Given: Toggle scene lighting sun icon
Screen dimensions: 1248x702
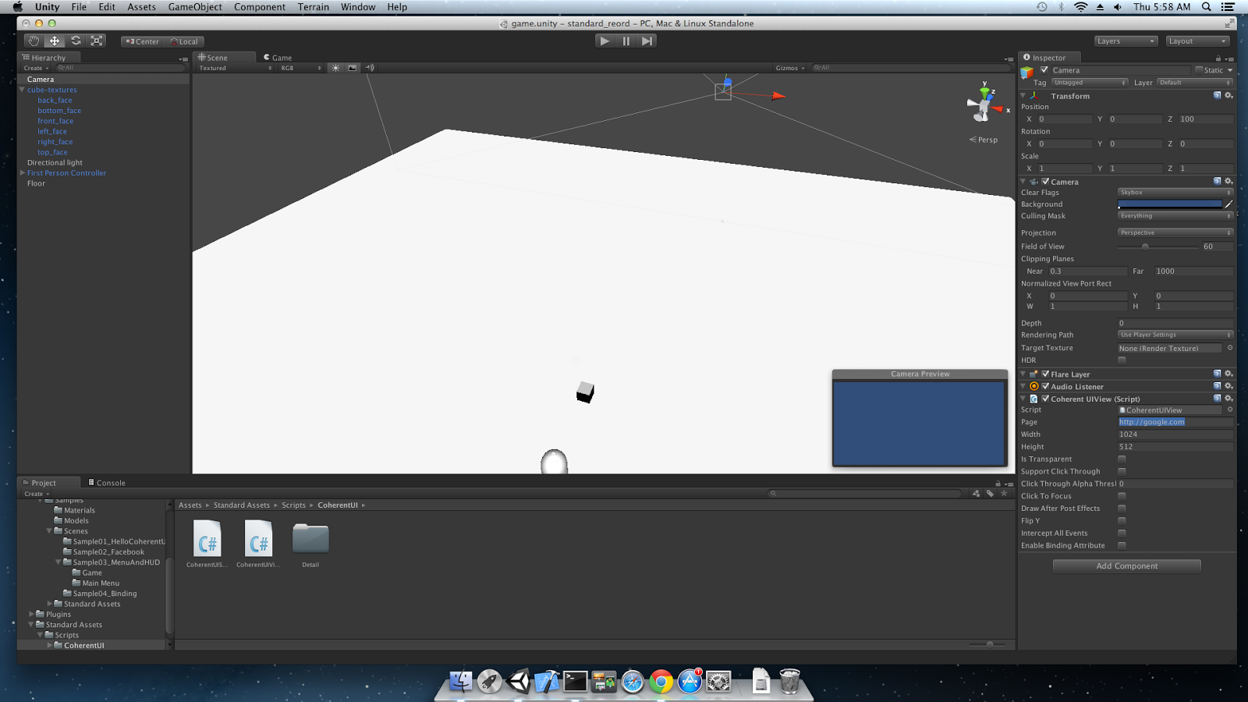Looking at the screenshot, I should click(335, 68).
